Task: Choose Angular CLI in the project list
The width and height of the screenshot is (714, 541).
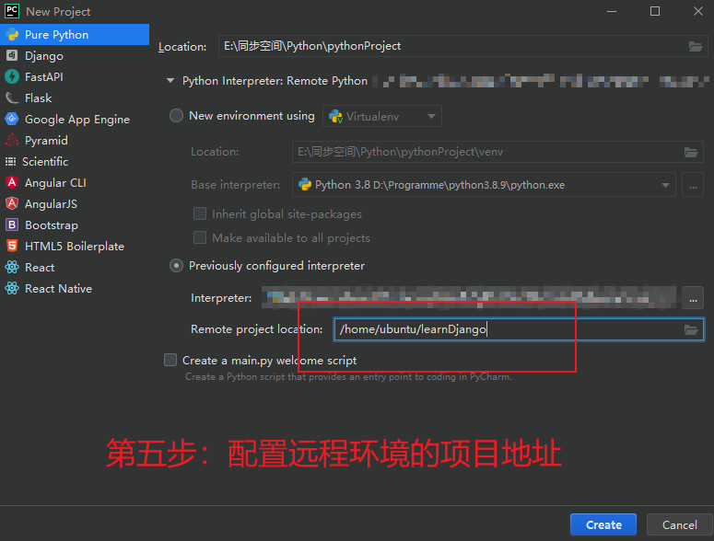Action: click(x=75, y=183)
